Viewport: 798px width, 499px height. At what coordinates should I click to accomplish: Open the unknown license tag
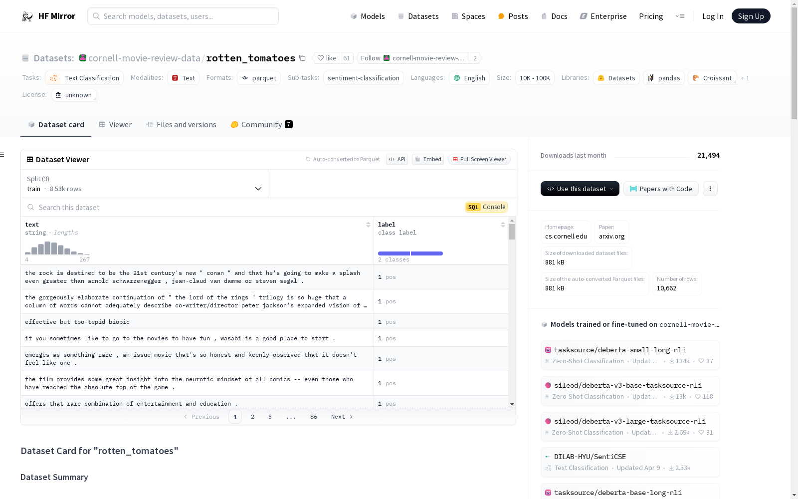(x=74, y=95)
